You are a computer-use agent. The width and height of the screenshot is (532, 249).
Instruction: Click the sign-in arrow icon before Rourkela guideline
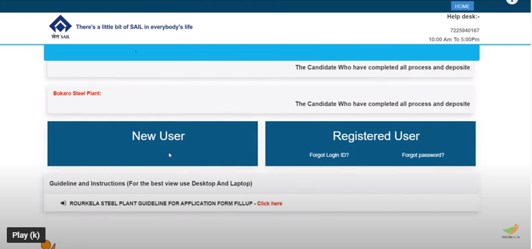[63, 203]
